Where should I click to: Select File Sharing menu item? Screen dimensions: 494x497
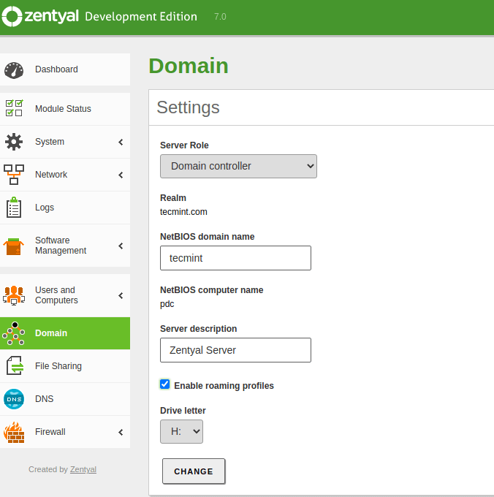[x=58, y=366]
